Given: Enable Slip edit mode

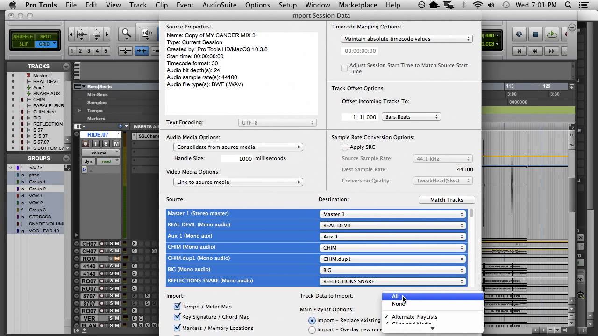Looking at the screenshot, I should point(23,44).
